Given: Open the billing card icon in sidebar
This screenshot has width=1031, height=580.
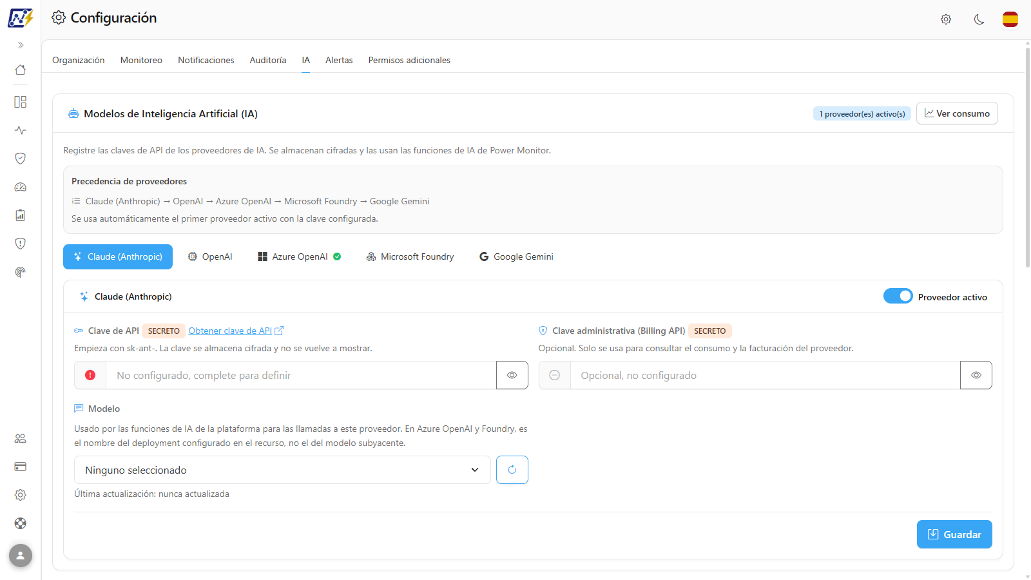Looking at the screenshot, I should click(x=21, y=467).
